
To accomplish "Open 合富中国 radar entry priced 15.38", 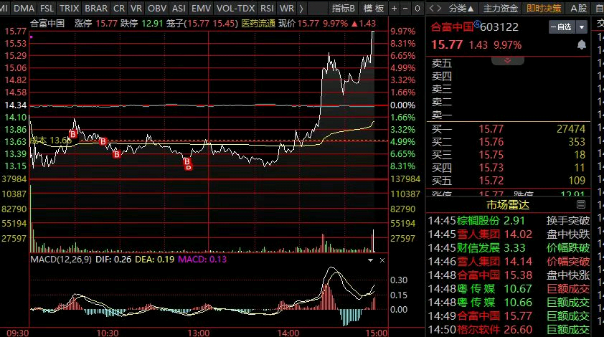I will (509, 275).
